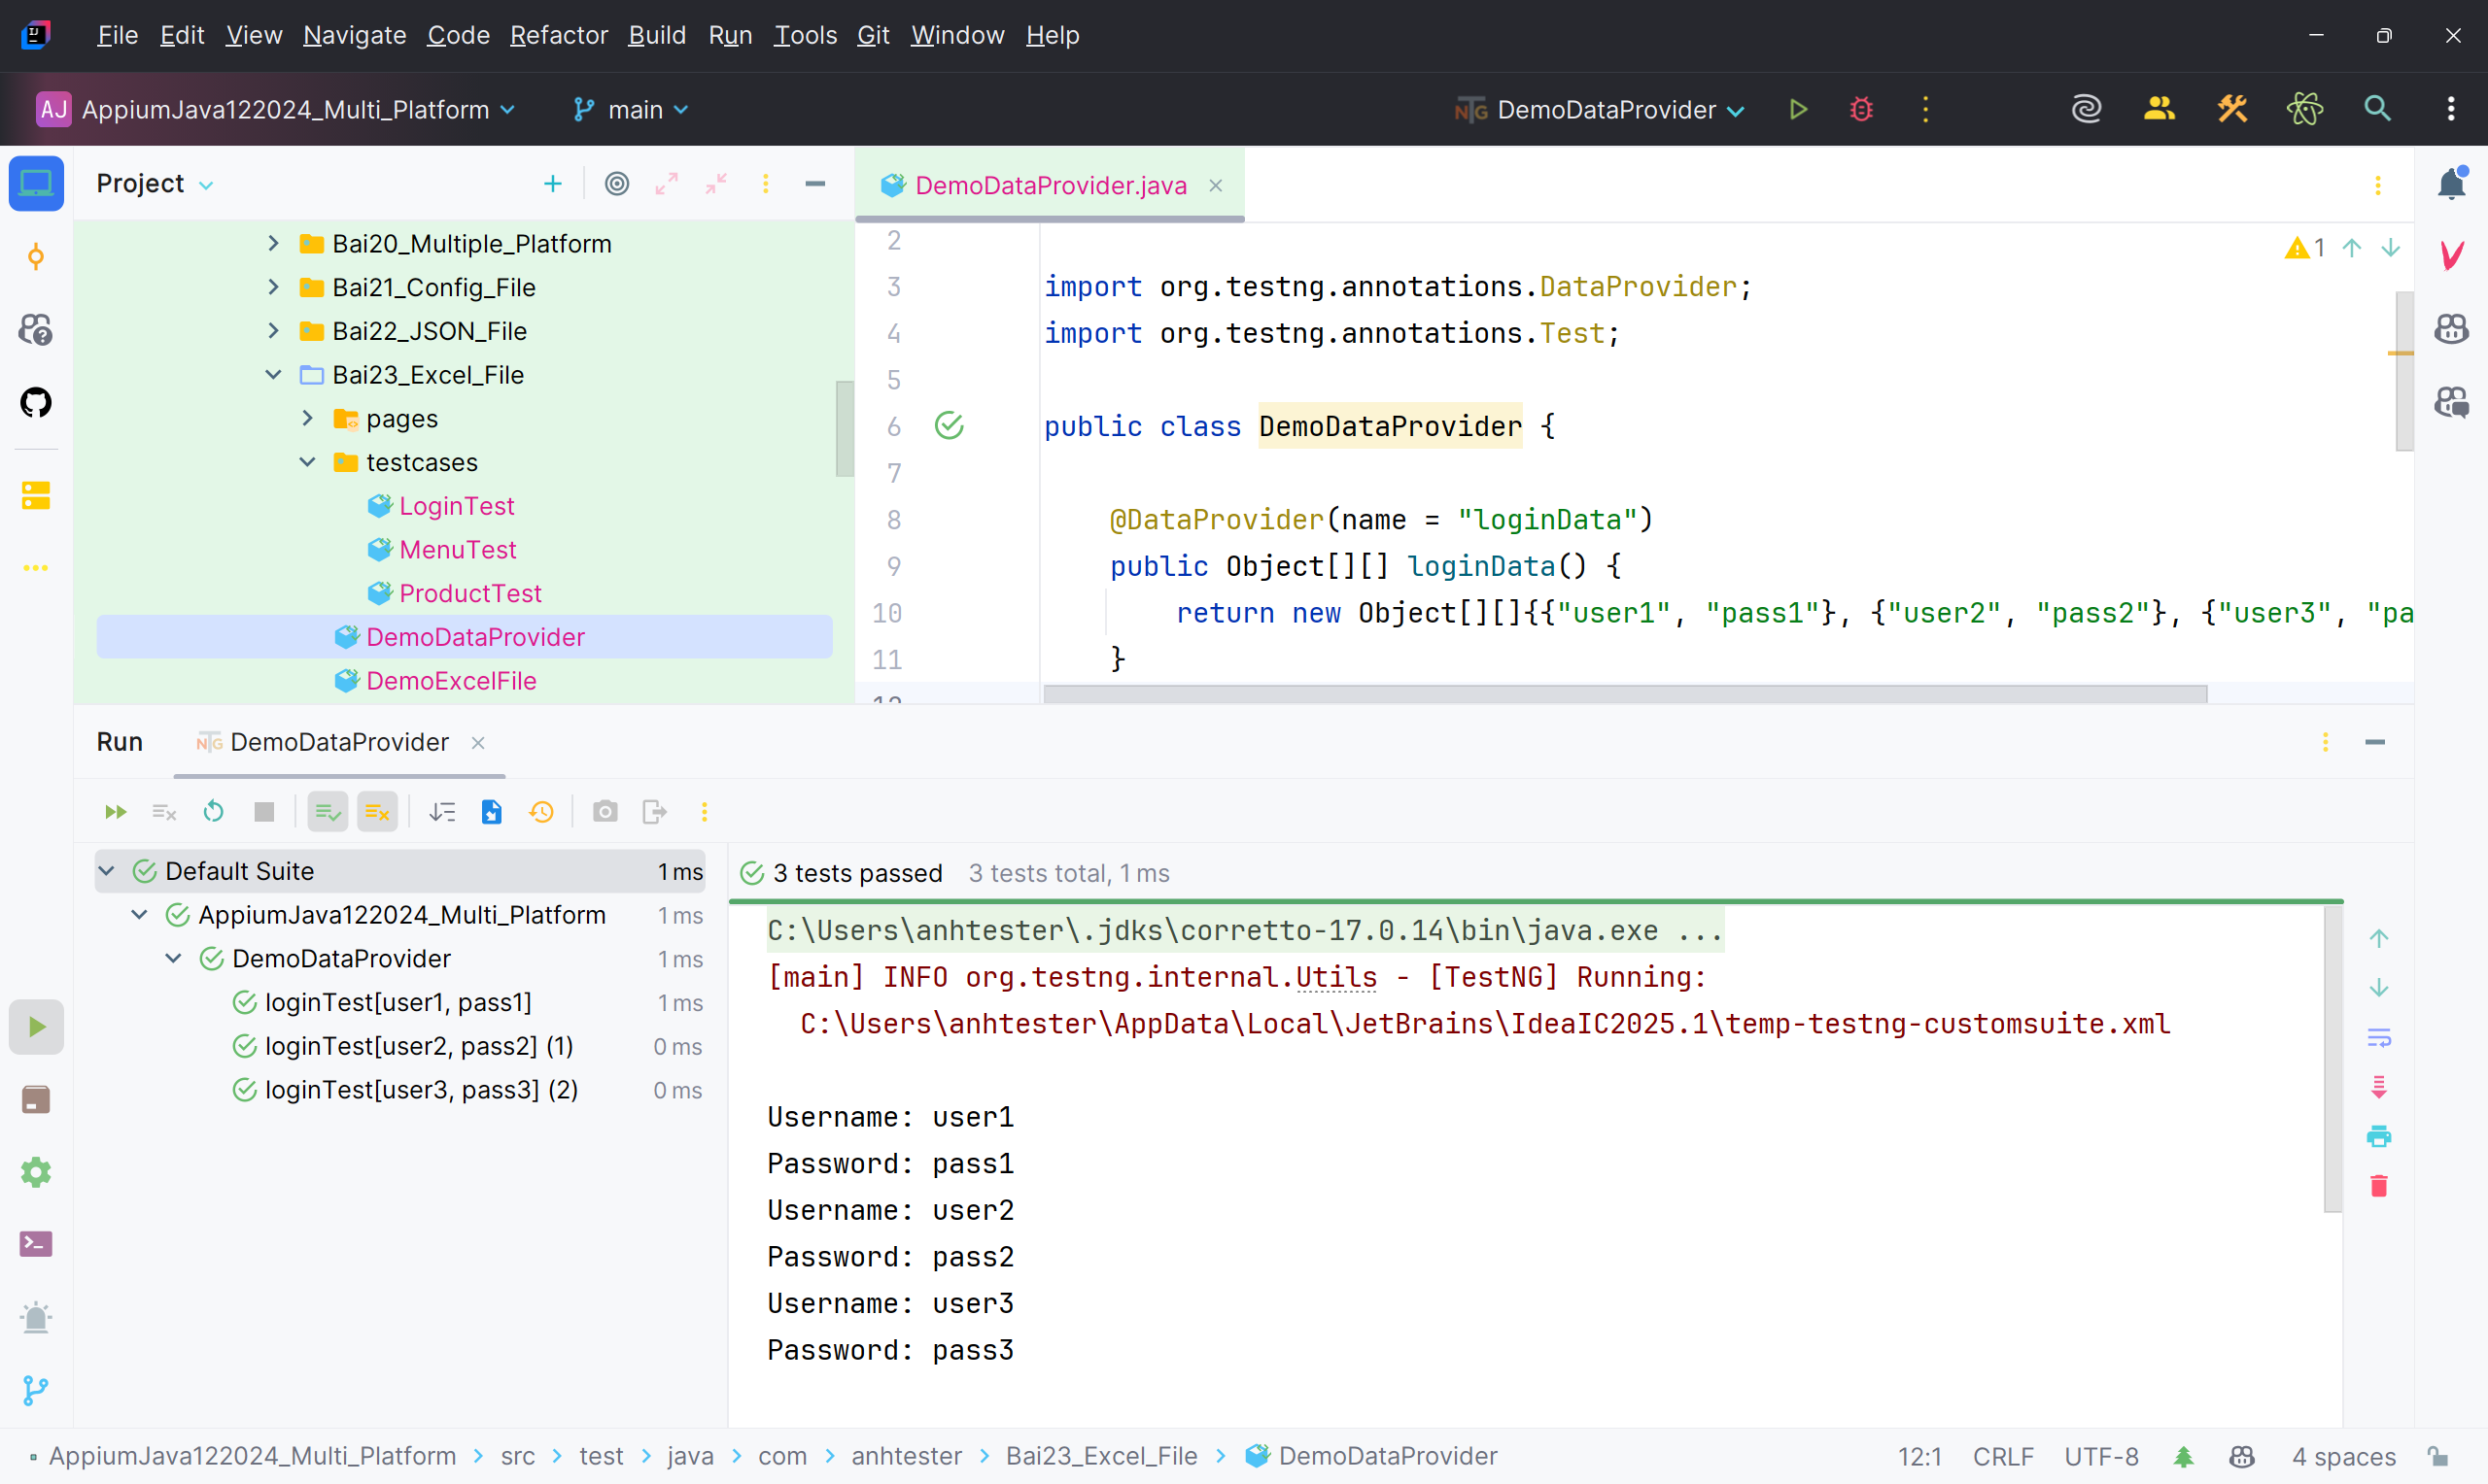Expand all in the Project tree

click(x=667, y=184)
